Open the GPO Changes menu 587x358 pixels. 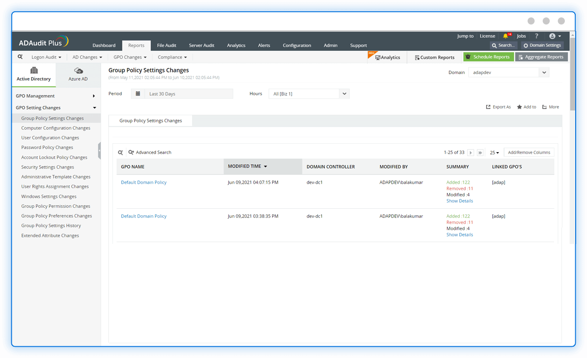tap(130, 57)
